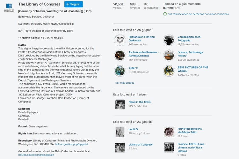Open Frühe fotografische Verfahren Teil 1 thumbnail

click(169, 132)
